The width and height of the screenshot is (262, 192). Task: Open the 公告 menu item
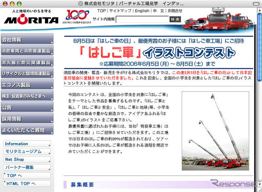[x=27, y=107]
